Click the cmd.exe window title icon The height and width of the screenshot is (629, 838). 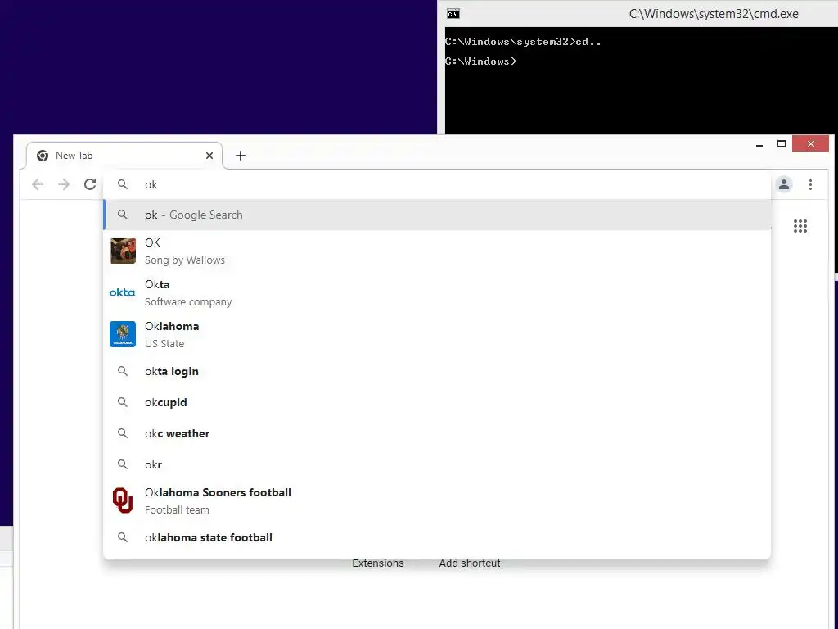(453, 14)
